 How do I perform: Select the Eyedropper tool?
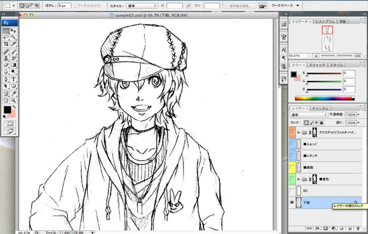click(13, 94)
